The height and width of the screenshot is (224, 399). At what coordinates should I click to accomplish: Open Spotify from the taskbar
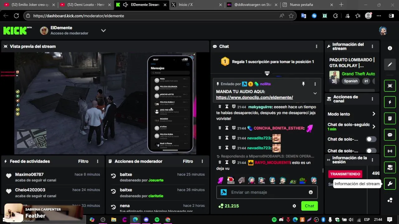pyautogui.click(x=157, y=220)
